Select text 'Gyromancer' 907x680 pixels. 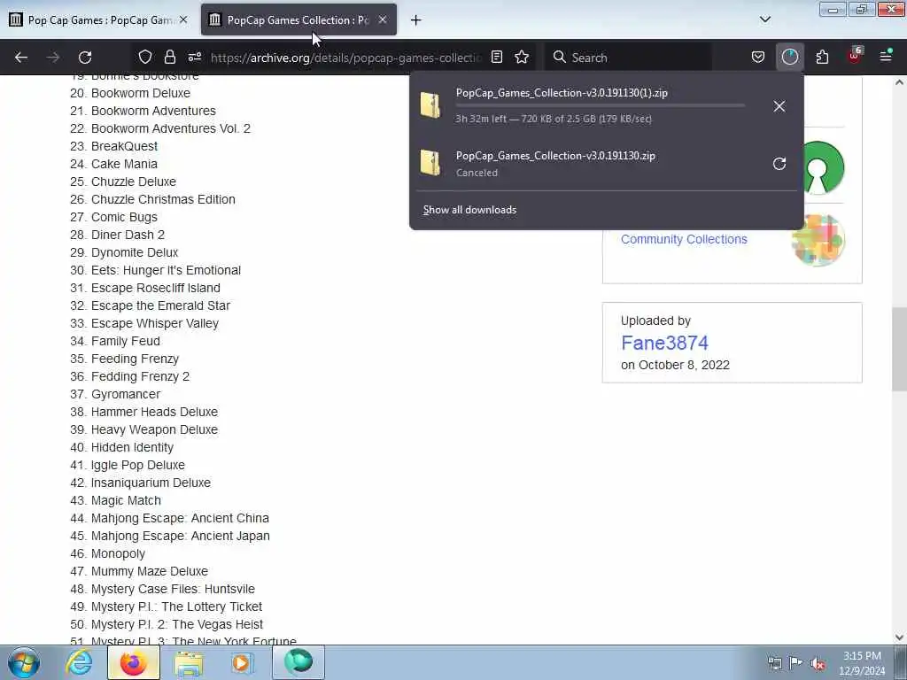click(x=126, y=394)
